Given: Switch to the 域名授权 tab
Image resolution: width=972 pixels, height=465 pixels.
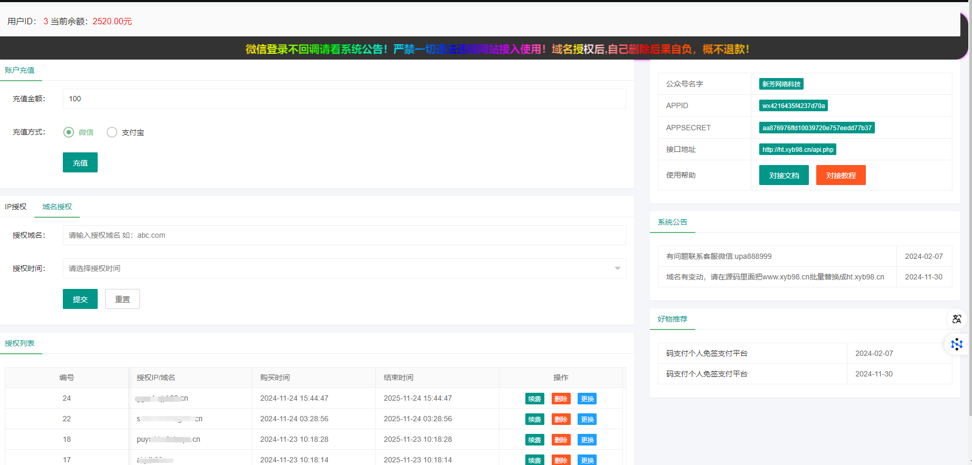Looking at the screenshot, I should pos(57,207).
